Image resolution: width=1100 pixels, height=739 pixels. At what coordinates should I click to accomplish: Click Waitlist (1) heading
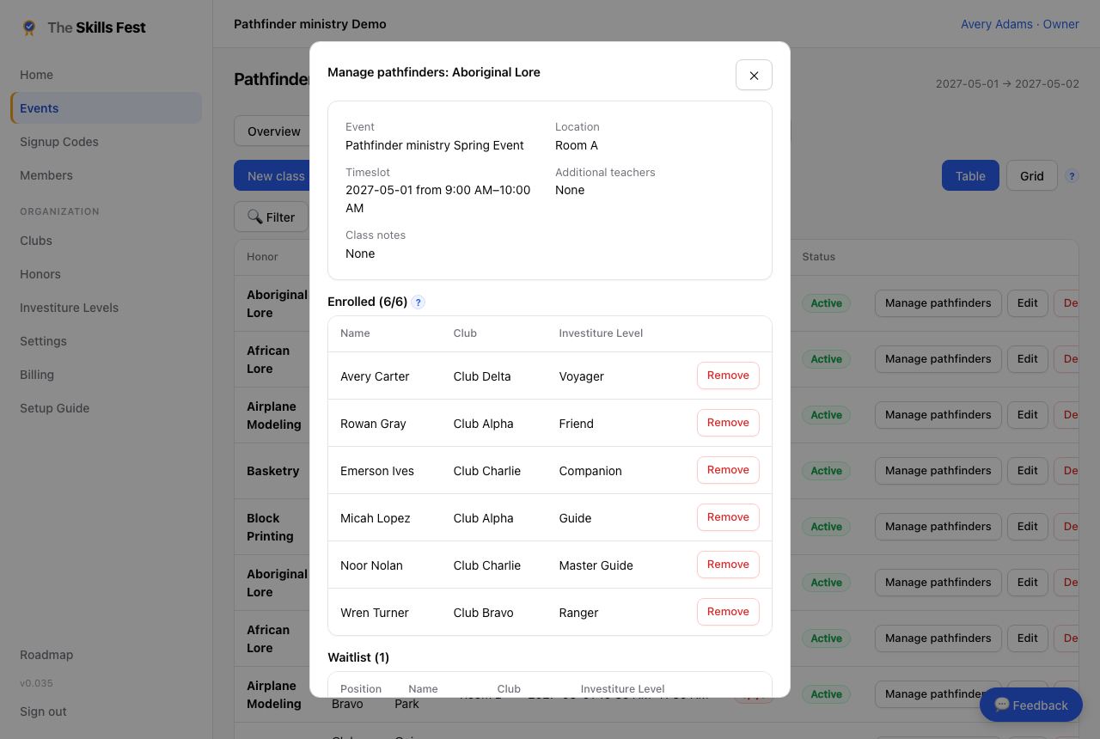[358, 657]
